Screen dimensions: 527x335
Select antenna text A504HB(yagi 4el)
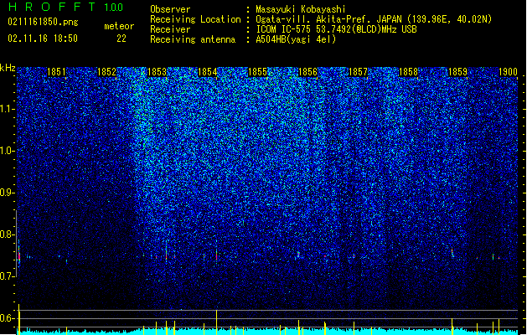296,39
